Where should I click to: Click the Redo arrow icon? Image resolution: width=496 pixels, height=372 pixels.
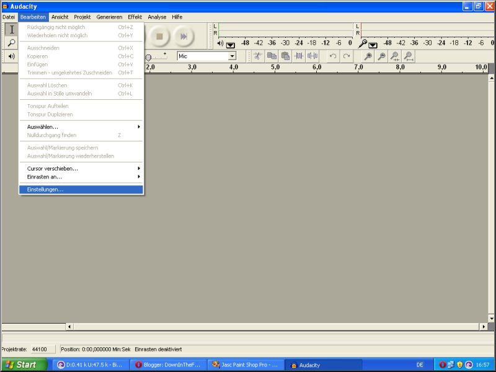[347, 56]
